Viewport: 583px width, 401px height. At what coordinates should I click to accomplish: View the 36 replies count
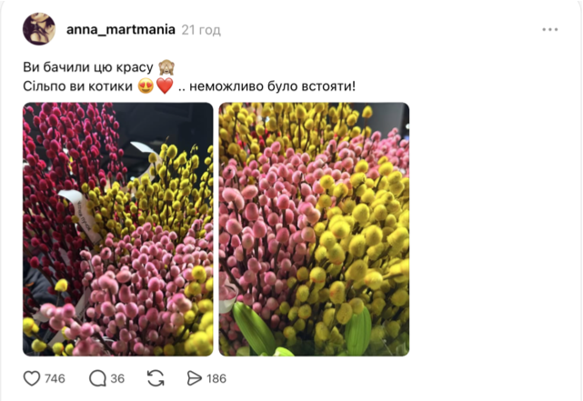(117, 378)
